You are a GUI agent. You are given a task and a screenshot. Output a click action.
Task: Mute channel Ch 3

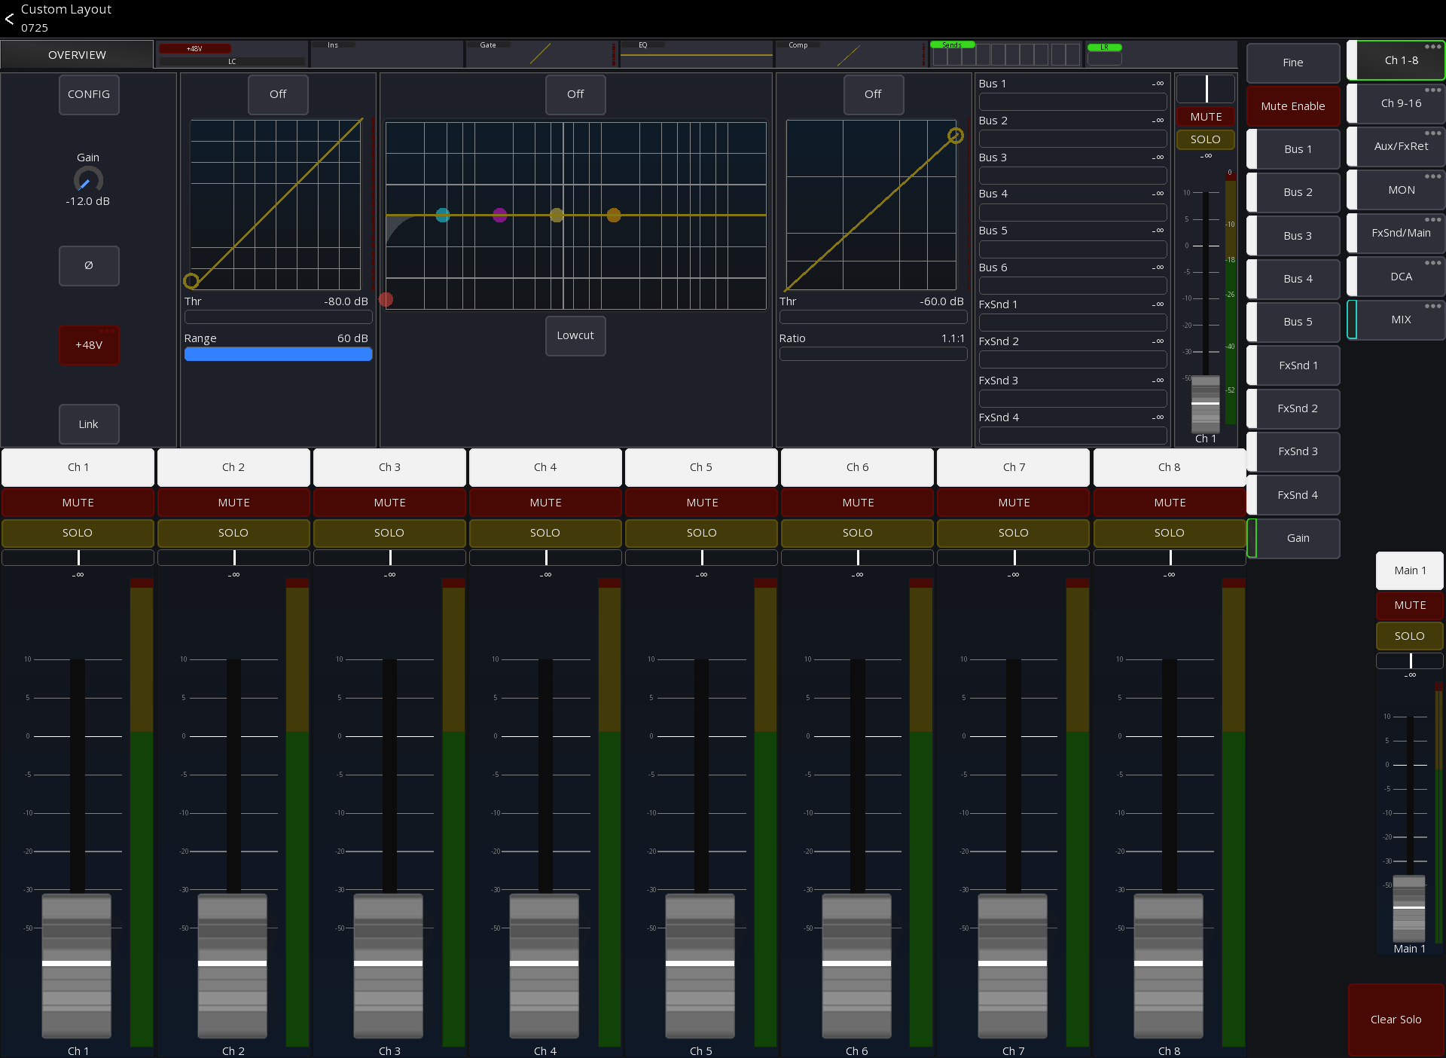tap(389, 503)
